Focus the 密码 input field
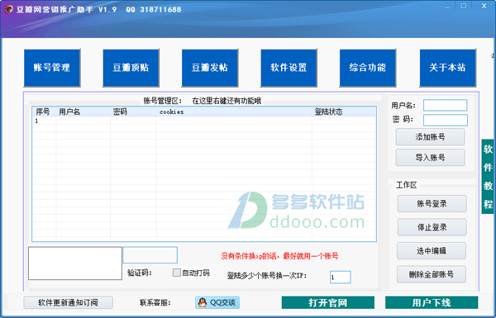Image resolution: width=496 pixels, height=318 pixels. (445, 120)
